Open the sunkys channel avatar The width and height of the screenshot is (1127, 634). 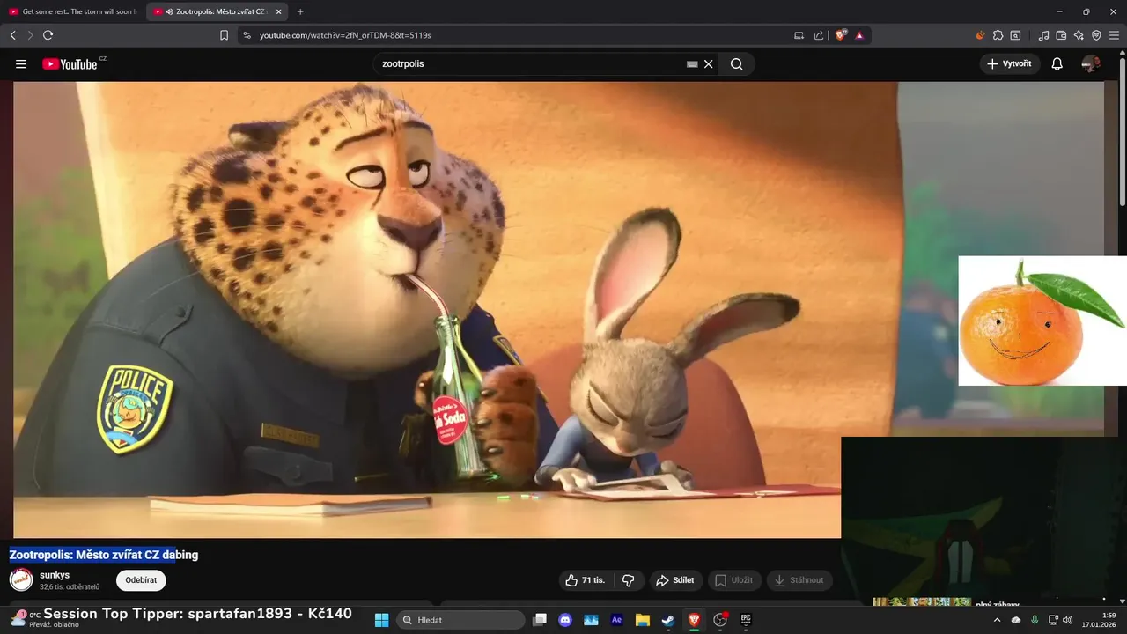pyautogui.click(x=21, y=579)
